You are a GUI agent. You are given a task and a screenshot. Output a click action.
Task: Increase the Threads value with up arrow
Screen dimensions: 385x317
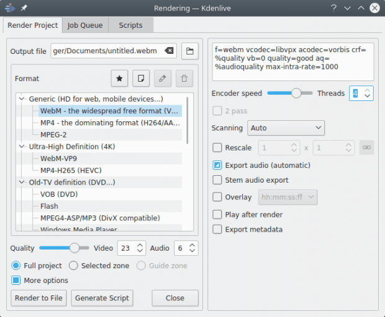[368, 90]
